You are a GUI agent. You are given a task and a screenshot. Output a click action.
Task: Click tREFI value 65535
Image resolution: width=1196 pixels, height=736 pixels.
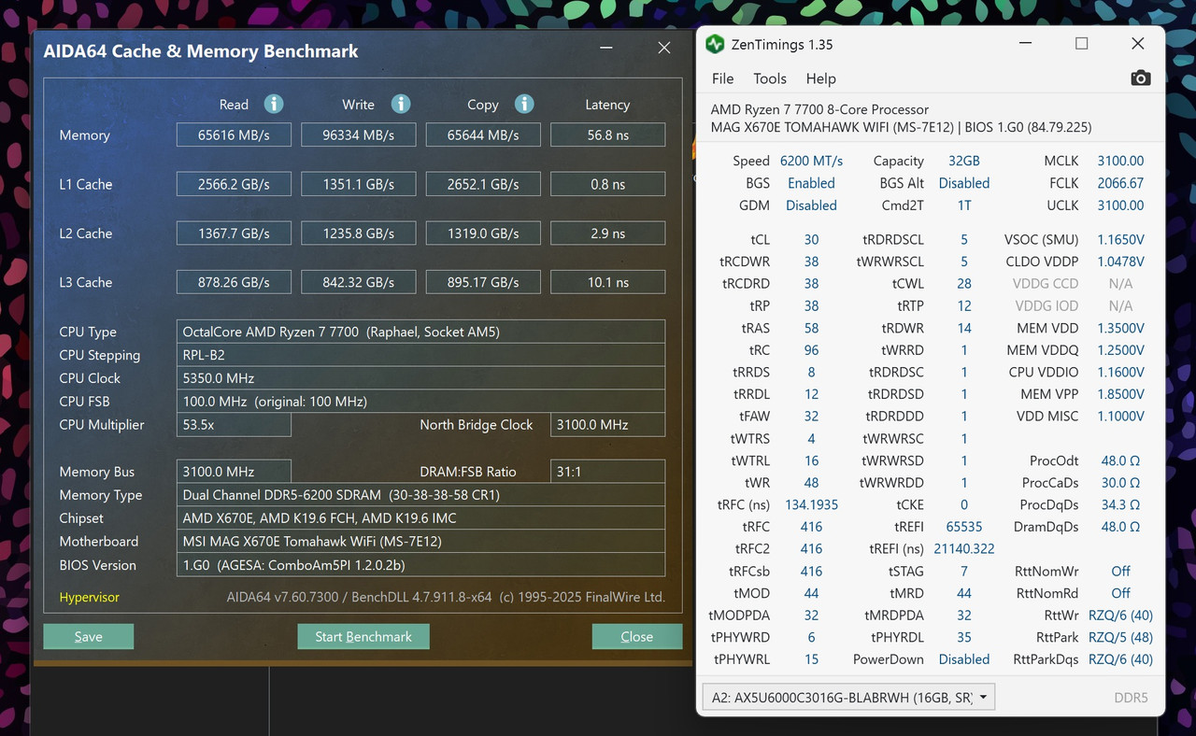coord(964,527)
